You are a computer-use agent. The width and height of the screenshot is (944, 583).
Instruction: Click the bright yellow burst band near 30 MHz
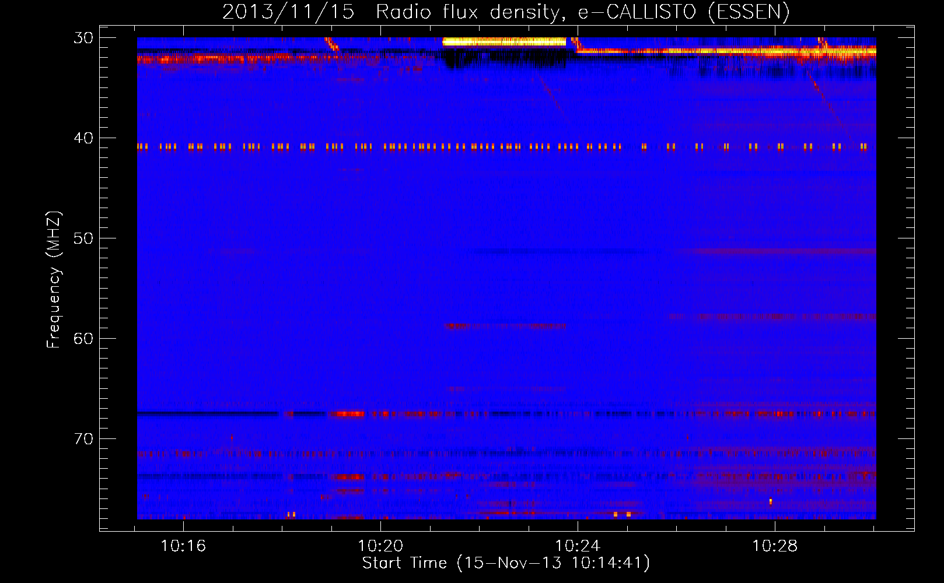tap(504, 41)
